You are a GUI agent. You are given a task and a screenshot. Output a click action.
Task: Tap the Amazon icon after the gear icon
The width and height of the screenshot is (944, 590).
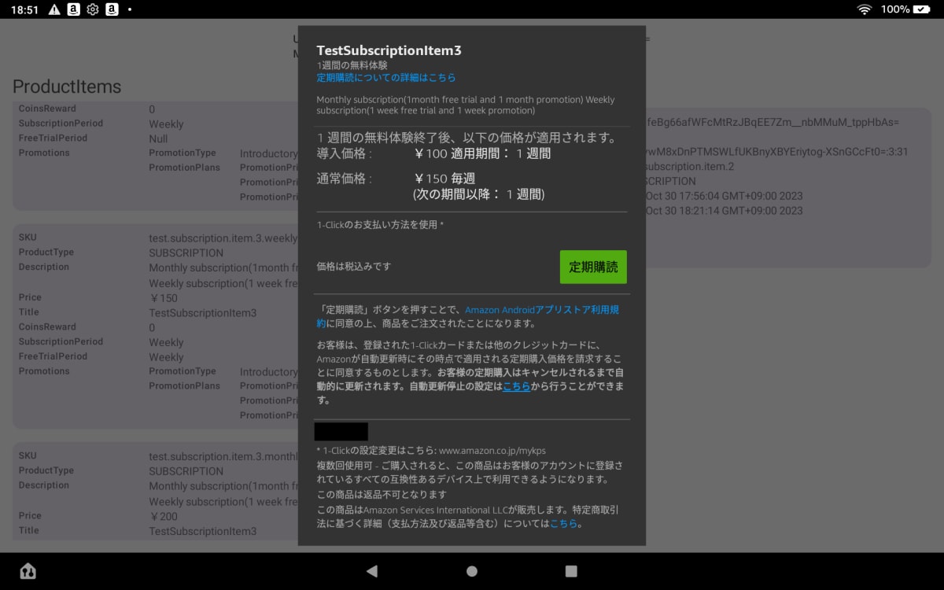pos(112,9)
